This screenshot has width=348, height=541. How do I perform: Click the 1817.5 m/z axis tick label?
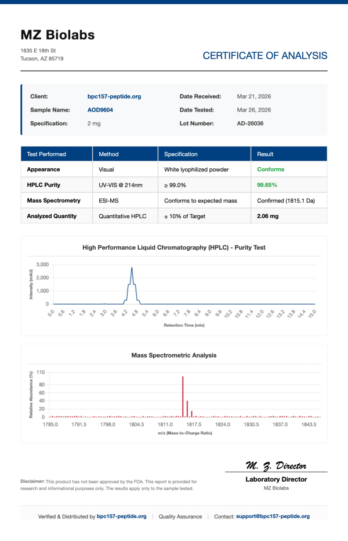(x=194, y=424)
